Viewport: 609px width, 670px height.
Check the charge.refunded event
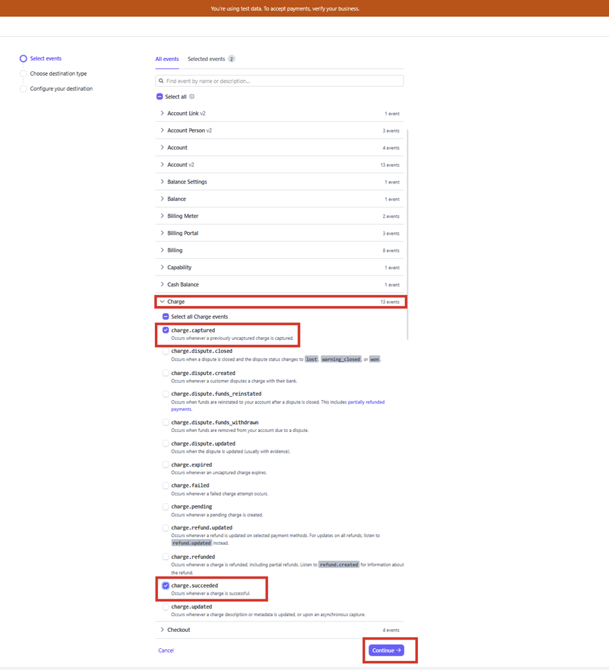tap(166, 556)
